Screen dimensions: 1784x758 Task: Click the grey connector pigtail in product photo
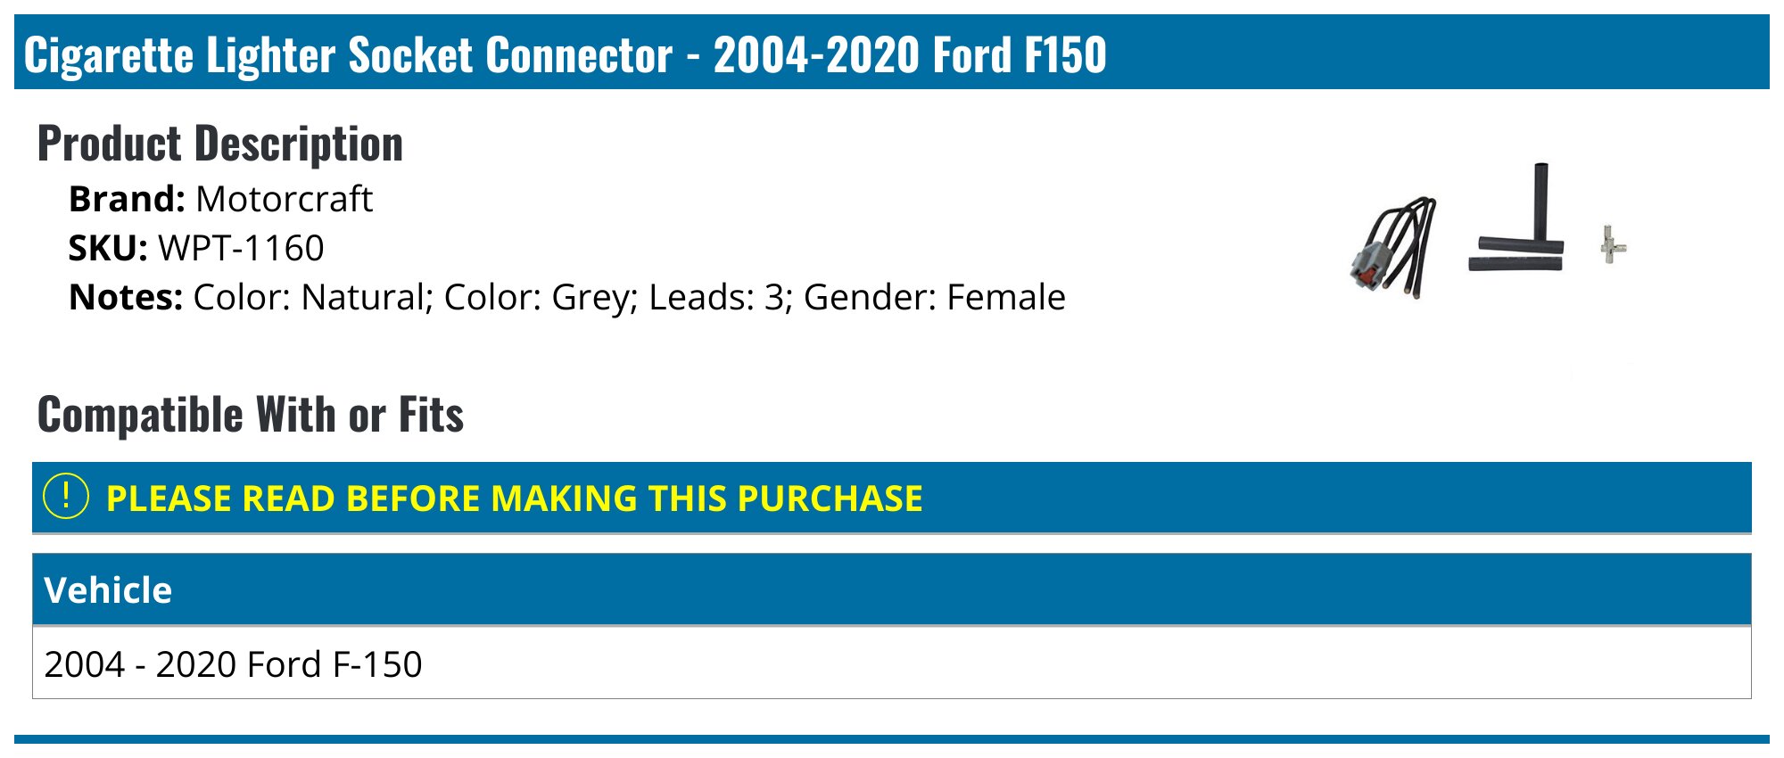(1393, 248)
